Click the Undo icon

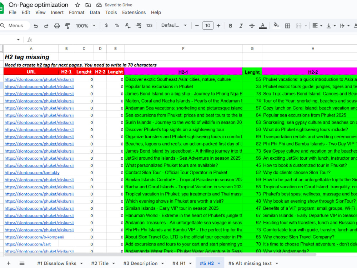click(36, 26)
